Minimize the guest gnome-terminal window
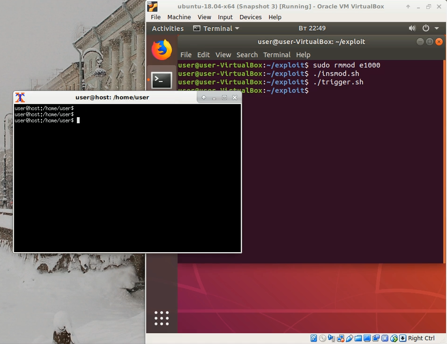This screenshot has width=447, height=344. 420,42
